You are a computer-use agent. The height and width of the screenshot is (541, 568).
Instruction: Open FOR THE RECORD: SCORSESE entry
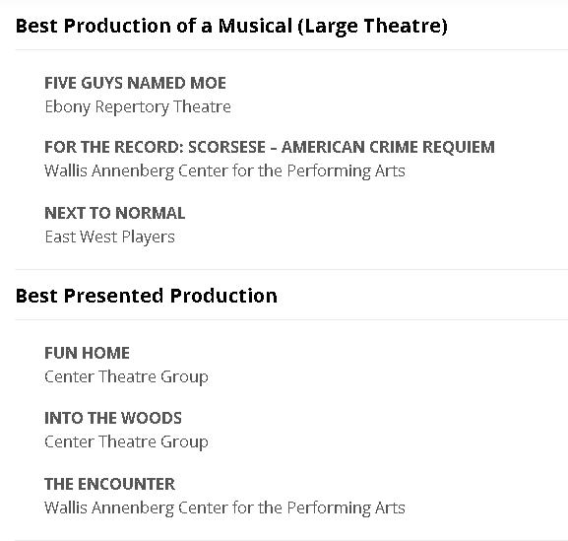coord(270,147)
